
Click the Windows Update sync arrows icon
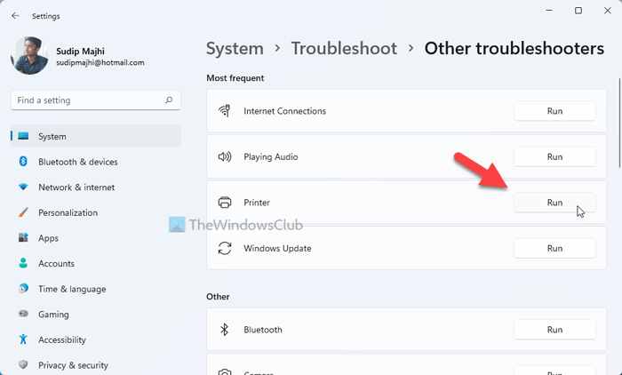pyautogui.click(x=225, y=249)
